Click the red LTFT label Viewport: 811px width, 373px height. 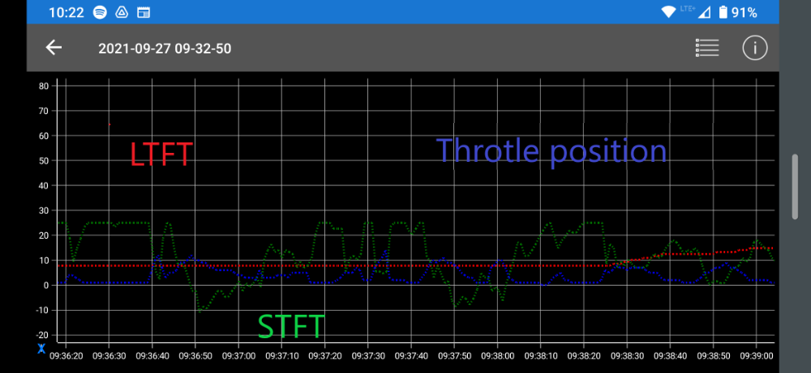click(161, 154)
